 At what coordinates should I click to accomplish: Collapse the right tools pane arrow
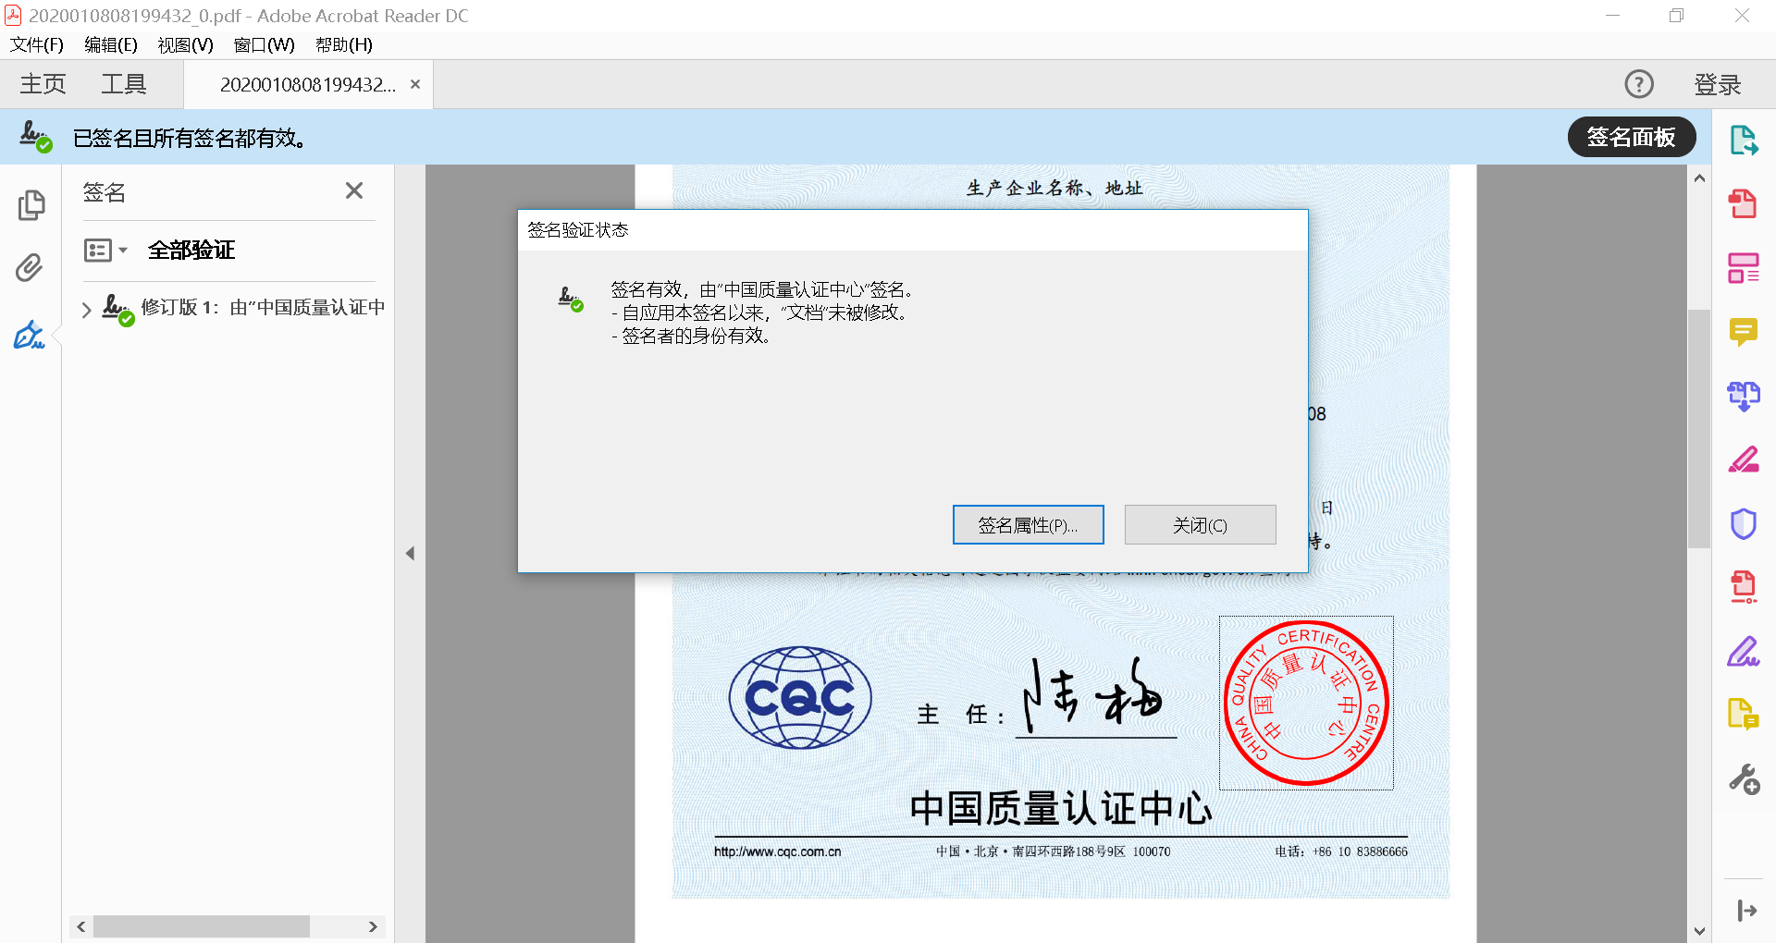tap(1746, 911)
